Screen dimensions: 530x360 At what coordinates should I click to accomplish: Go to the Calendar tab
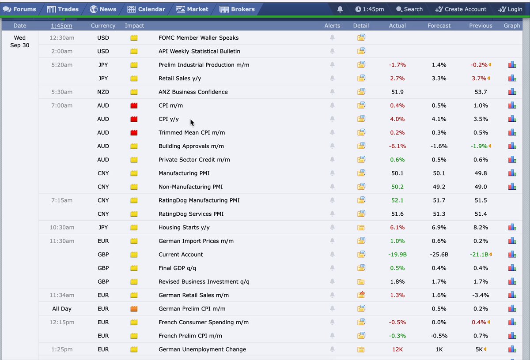click(146, 9)
